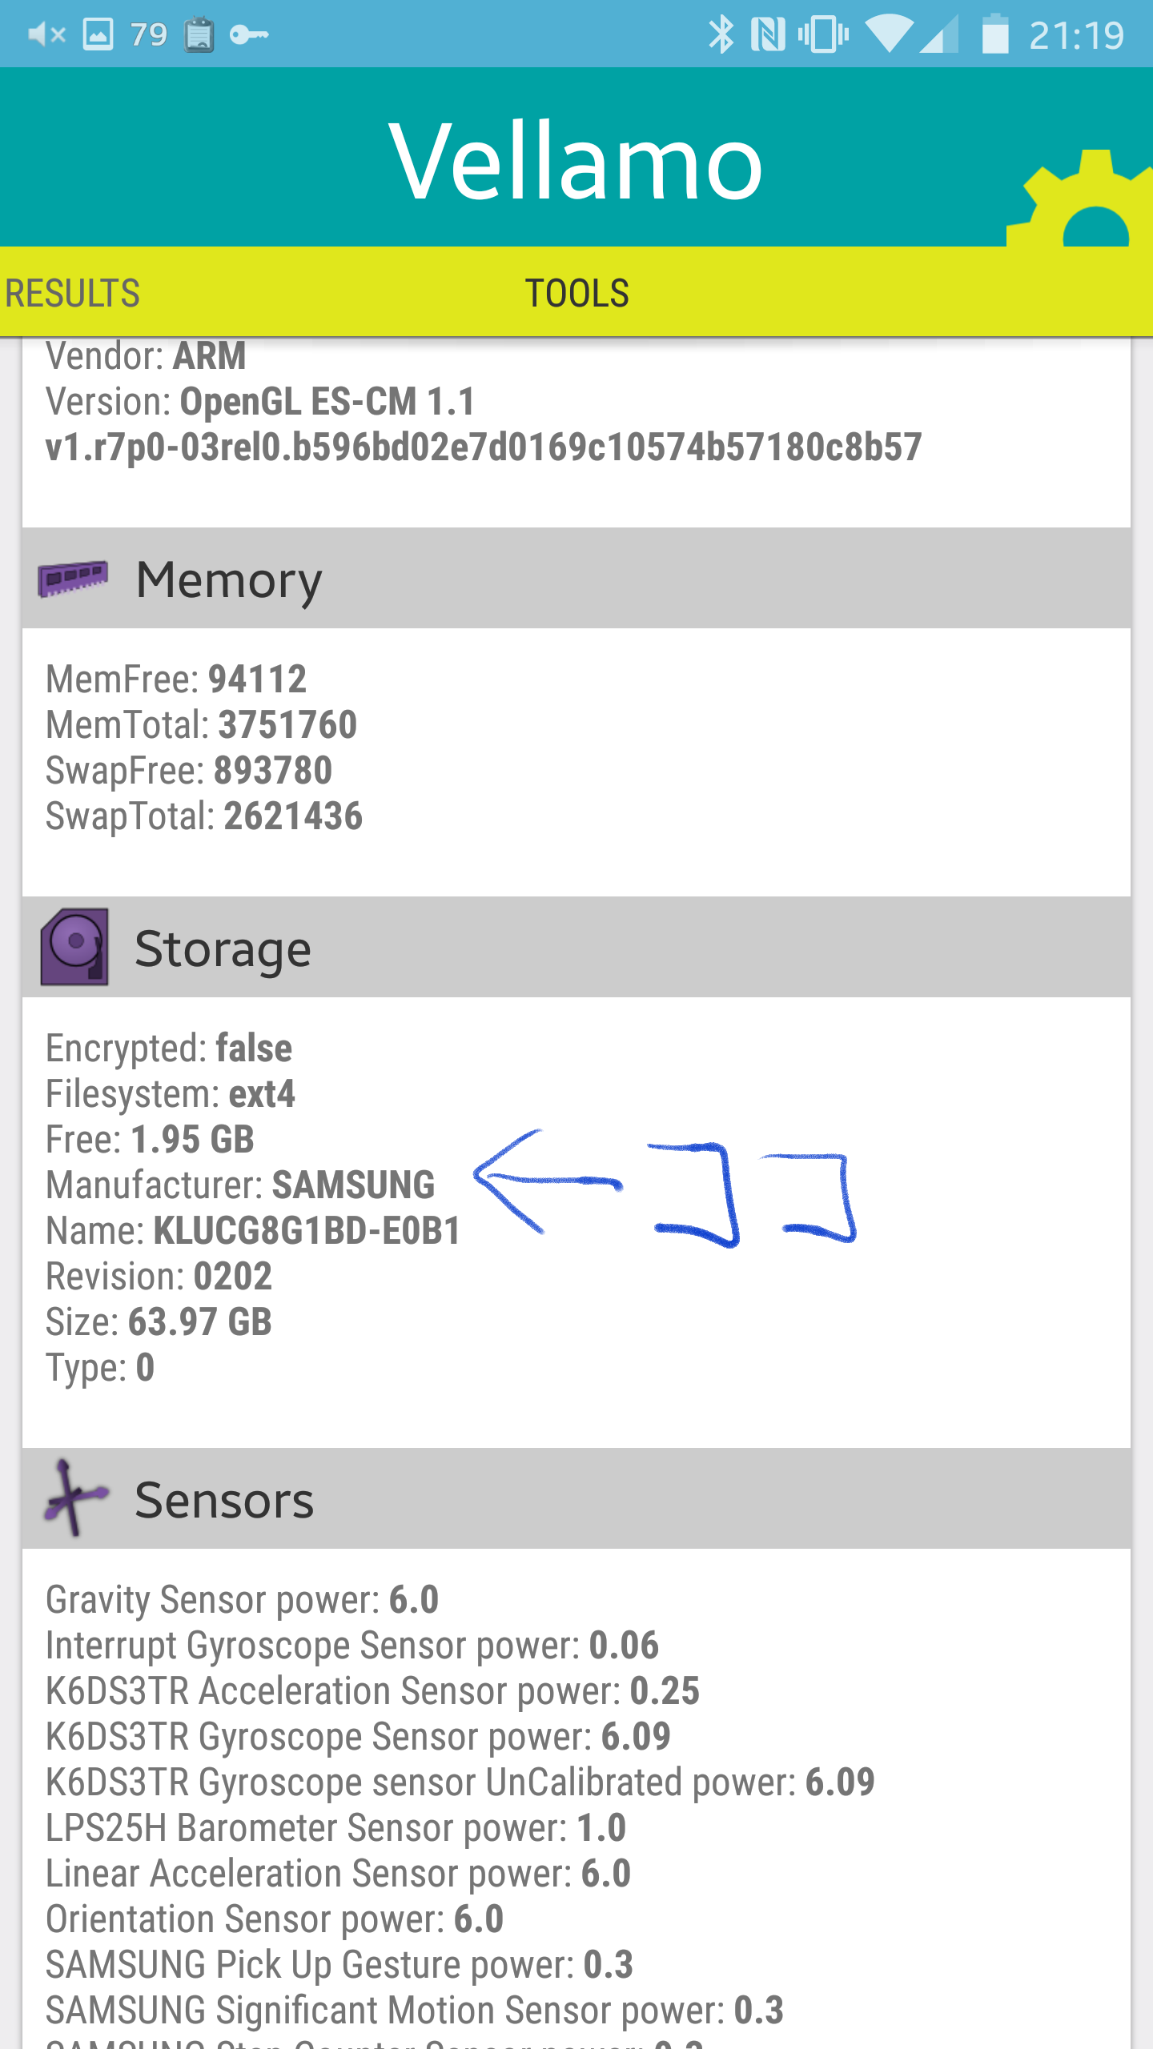Tap the Storage hard disk icon

74,947
